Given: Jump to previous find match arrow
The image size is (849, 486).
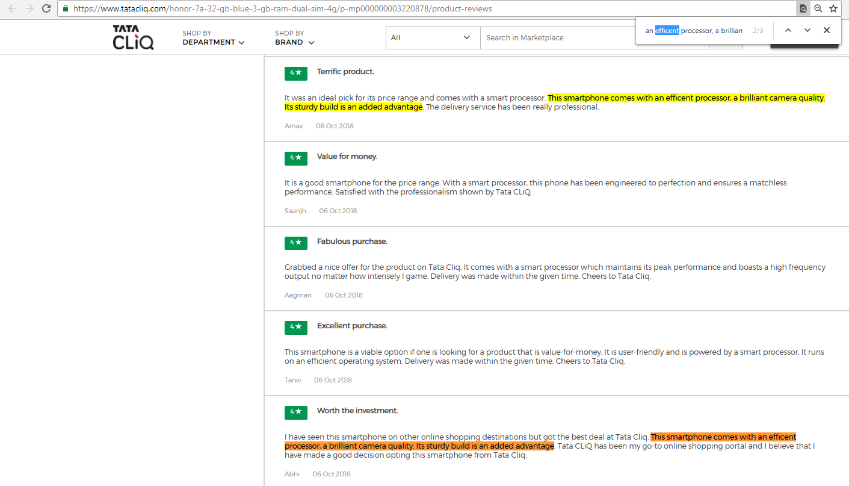Looking at the screenshot, I should [x=788, y=30].
